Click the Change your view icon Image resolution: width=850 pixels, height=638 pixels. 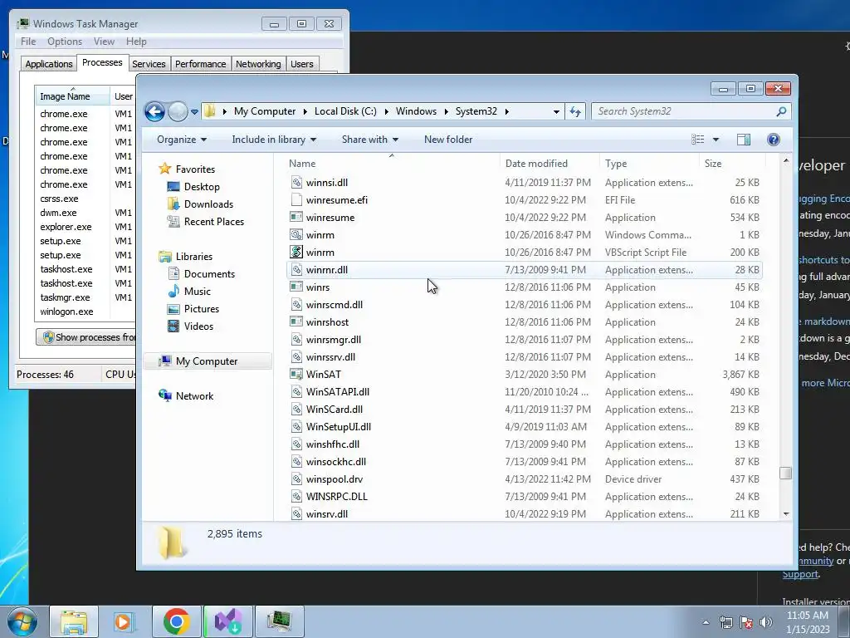(697, 140)
